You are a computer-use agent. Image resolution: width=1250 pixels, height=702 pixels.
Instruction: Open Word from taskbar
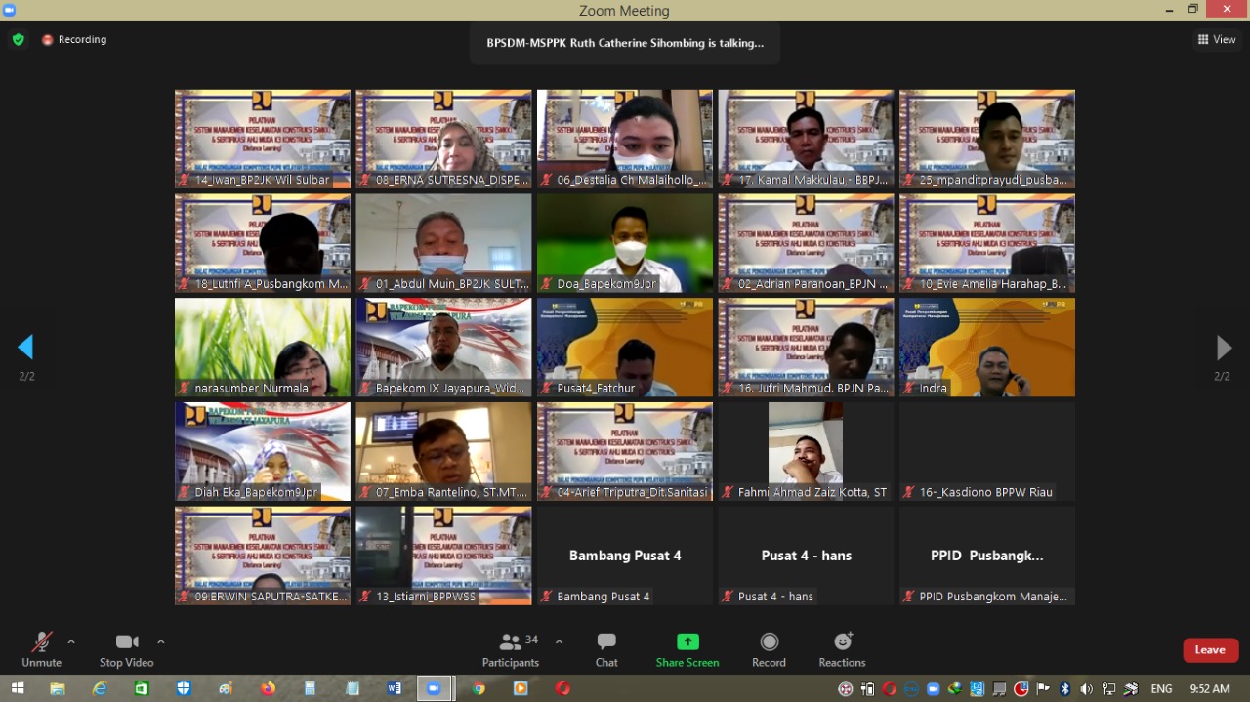(x=395, y=688)
